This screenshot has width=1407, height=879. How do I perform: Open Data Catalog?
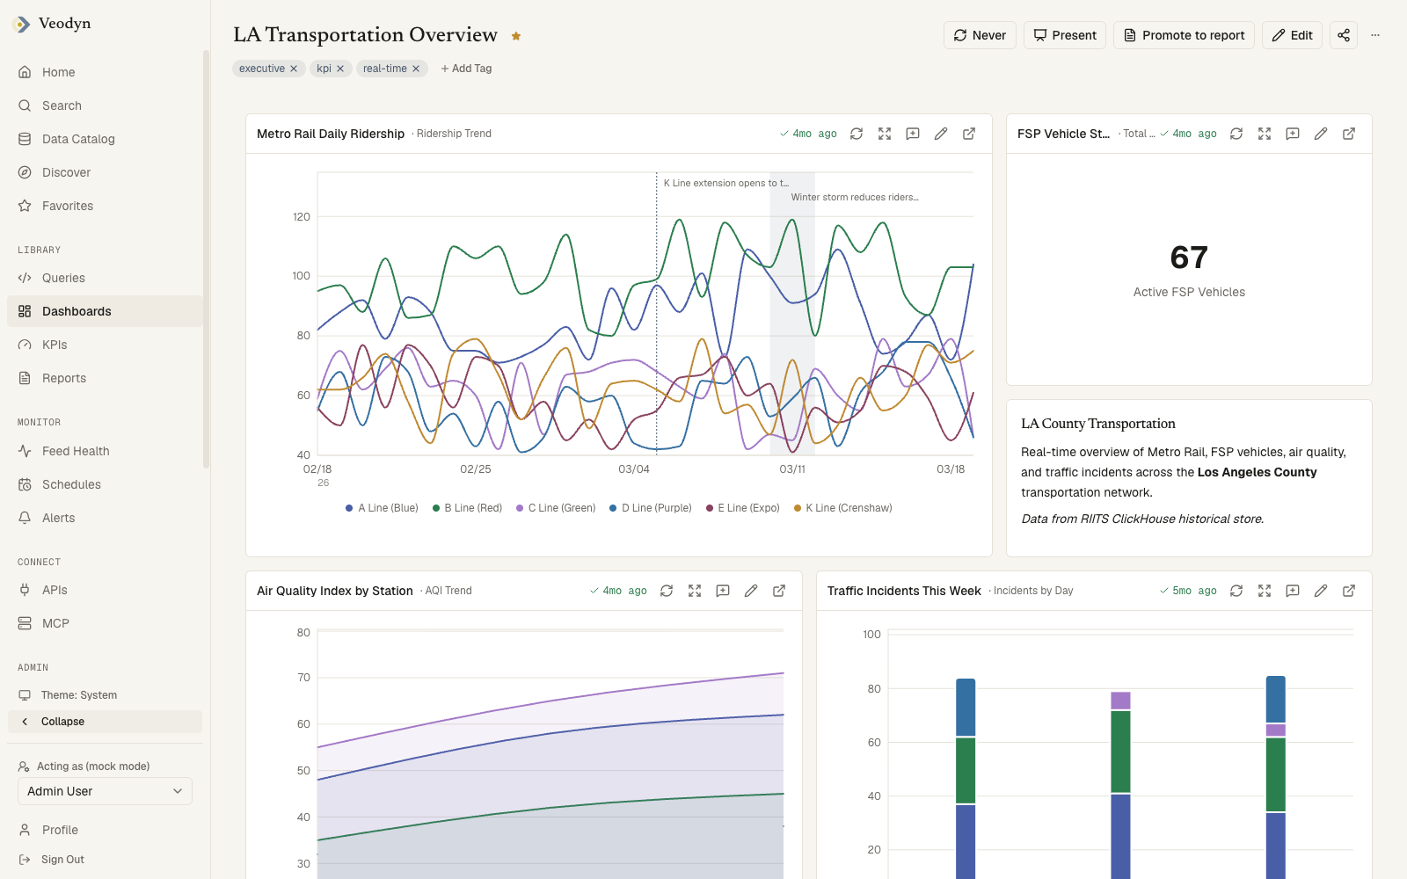pyautogui.click(x=105, y=139)
